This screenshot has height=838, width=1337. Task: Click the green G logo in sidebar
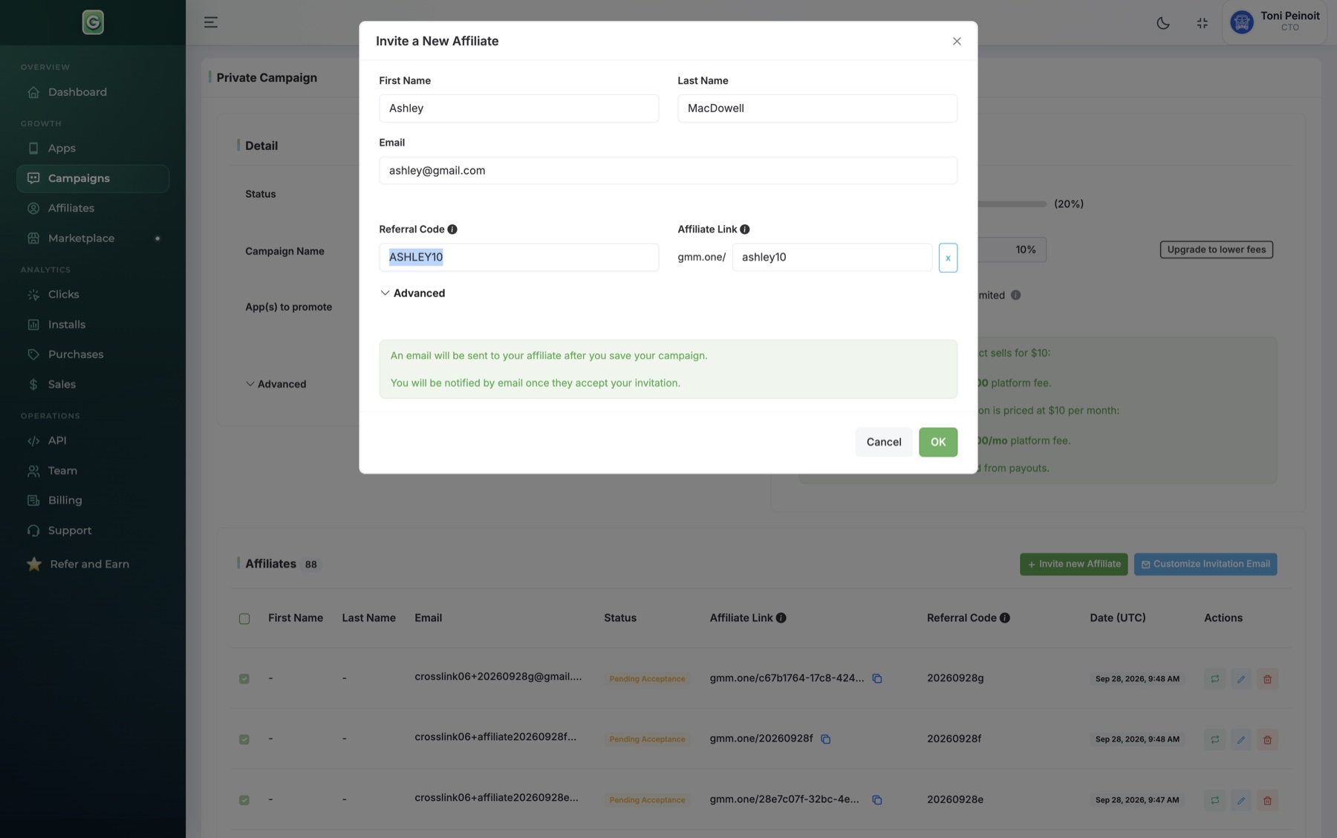click(x=93, y=22)
